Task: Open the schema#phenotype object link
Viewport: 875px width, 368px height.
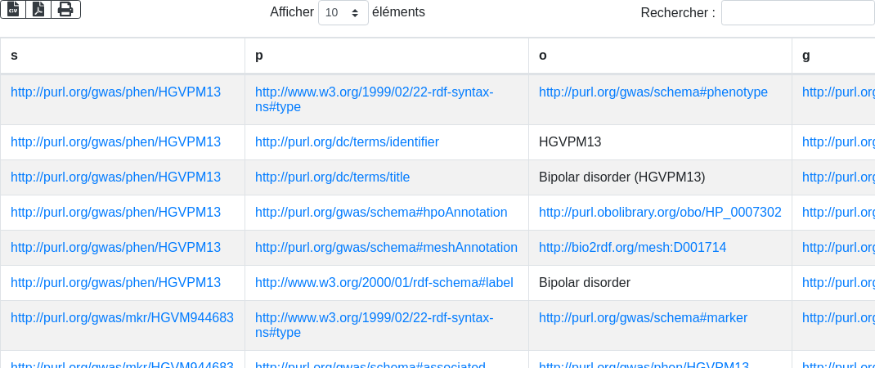Action: click(x=653, y=92)
